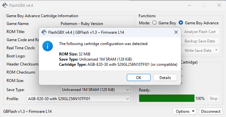Click the FlashGBX icon in the dialog title

[x=44, y=32]
